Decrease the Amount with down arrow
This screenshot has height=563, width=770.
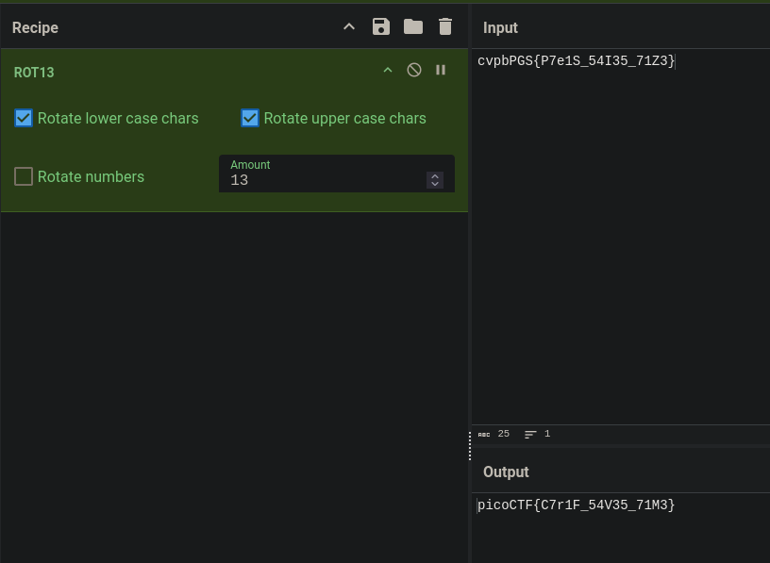click(x=435, y=184)
